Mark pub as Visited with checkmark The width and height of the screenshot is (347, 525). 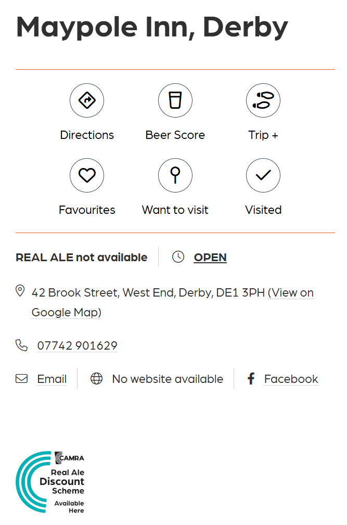tap(263, 175)
